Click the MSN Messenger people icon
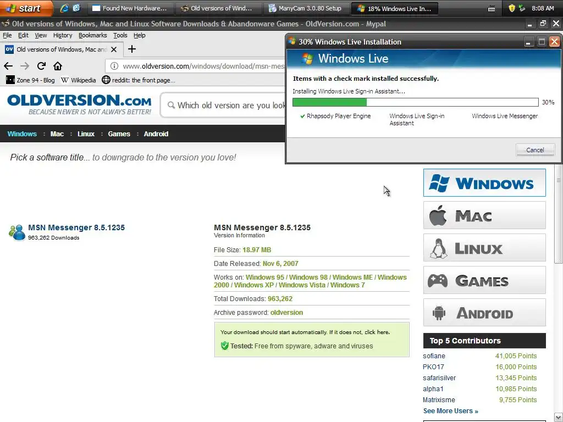This screenshot has width=563, height=422. [17, 232]
